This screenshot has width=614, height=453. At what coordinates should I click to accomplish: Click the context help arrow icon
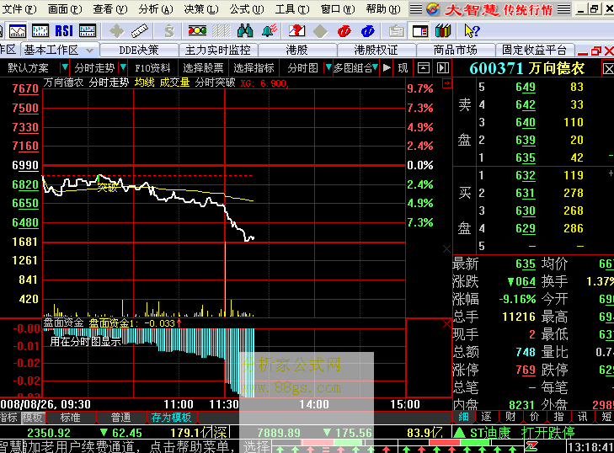pos(472,30)
